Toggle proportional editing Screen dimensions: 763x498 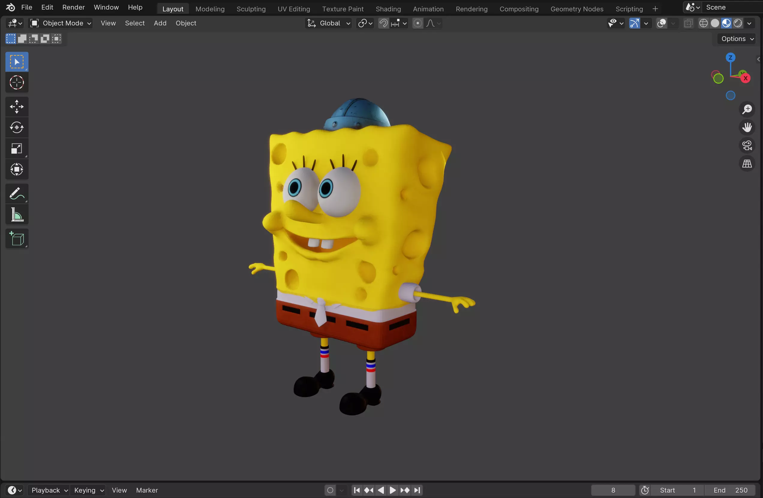tap(417, 23)
